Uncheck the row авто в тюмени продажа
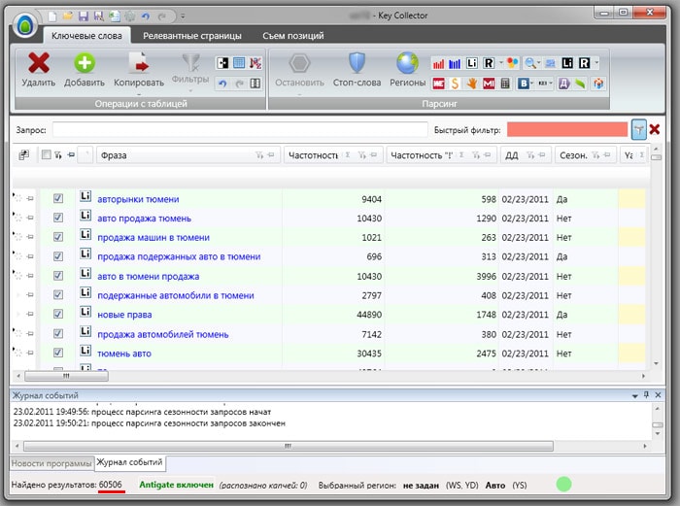Viewport: 680px width, 506px height. click(58, 276)
